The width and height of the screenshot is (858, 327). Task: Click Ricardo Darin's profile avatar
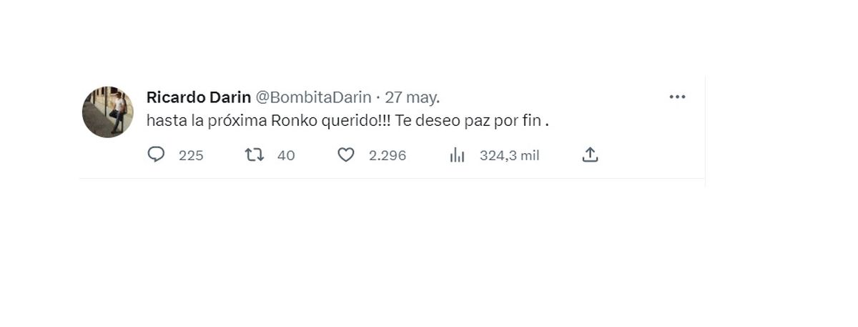[108, 112]
